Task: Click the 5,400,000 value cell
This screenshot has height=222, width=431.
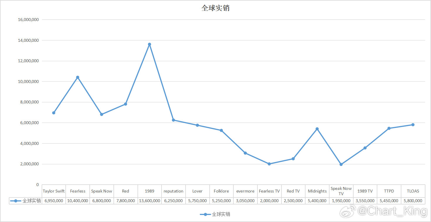Action: point(317,201)
